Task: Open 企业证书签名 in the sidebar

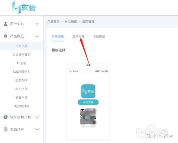Action: point(21,55)
